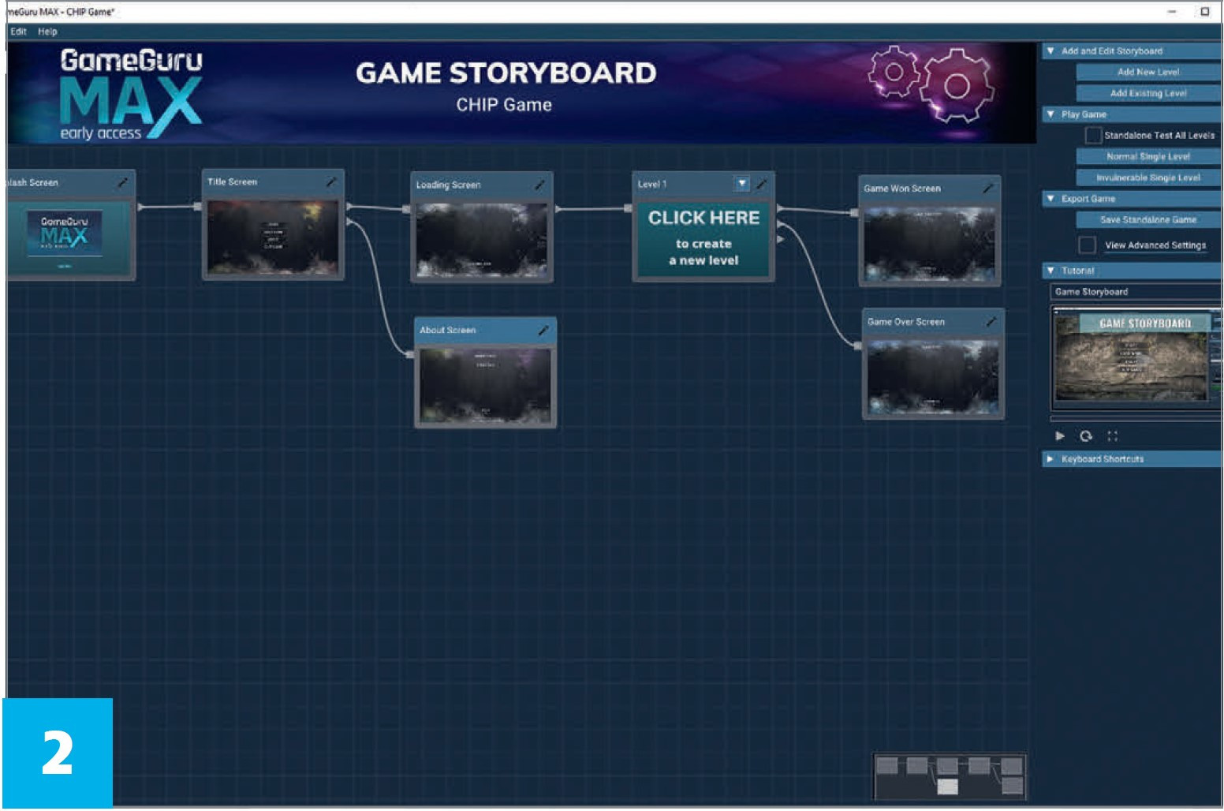The image size is (1224, 811).
Task: Edit the Splash Screen node pencil icon
Action: coord(122,182)
